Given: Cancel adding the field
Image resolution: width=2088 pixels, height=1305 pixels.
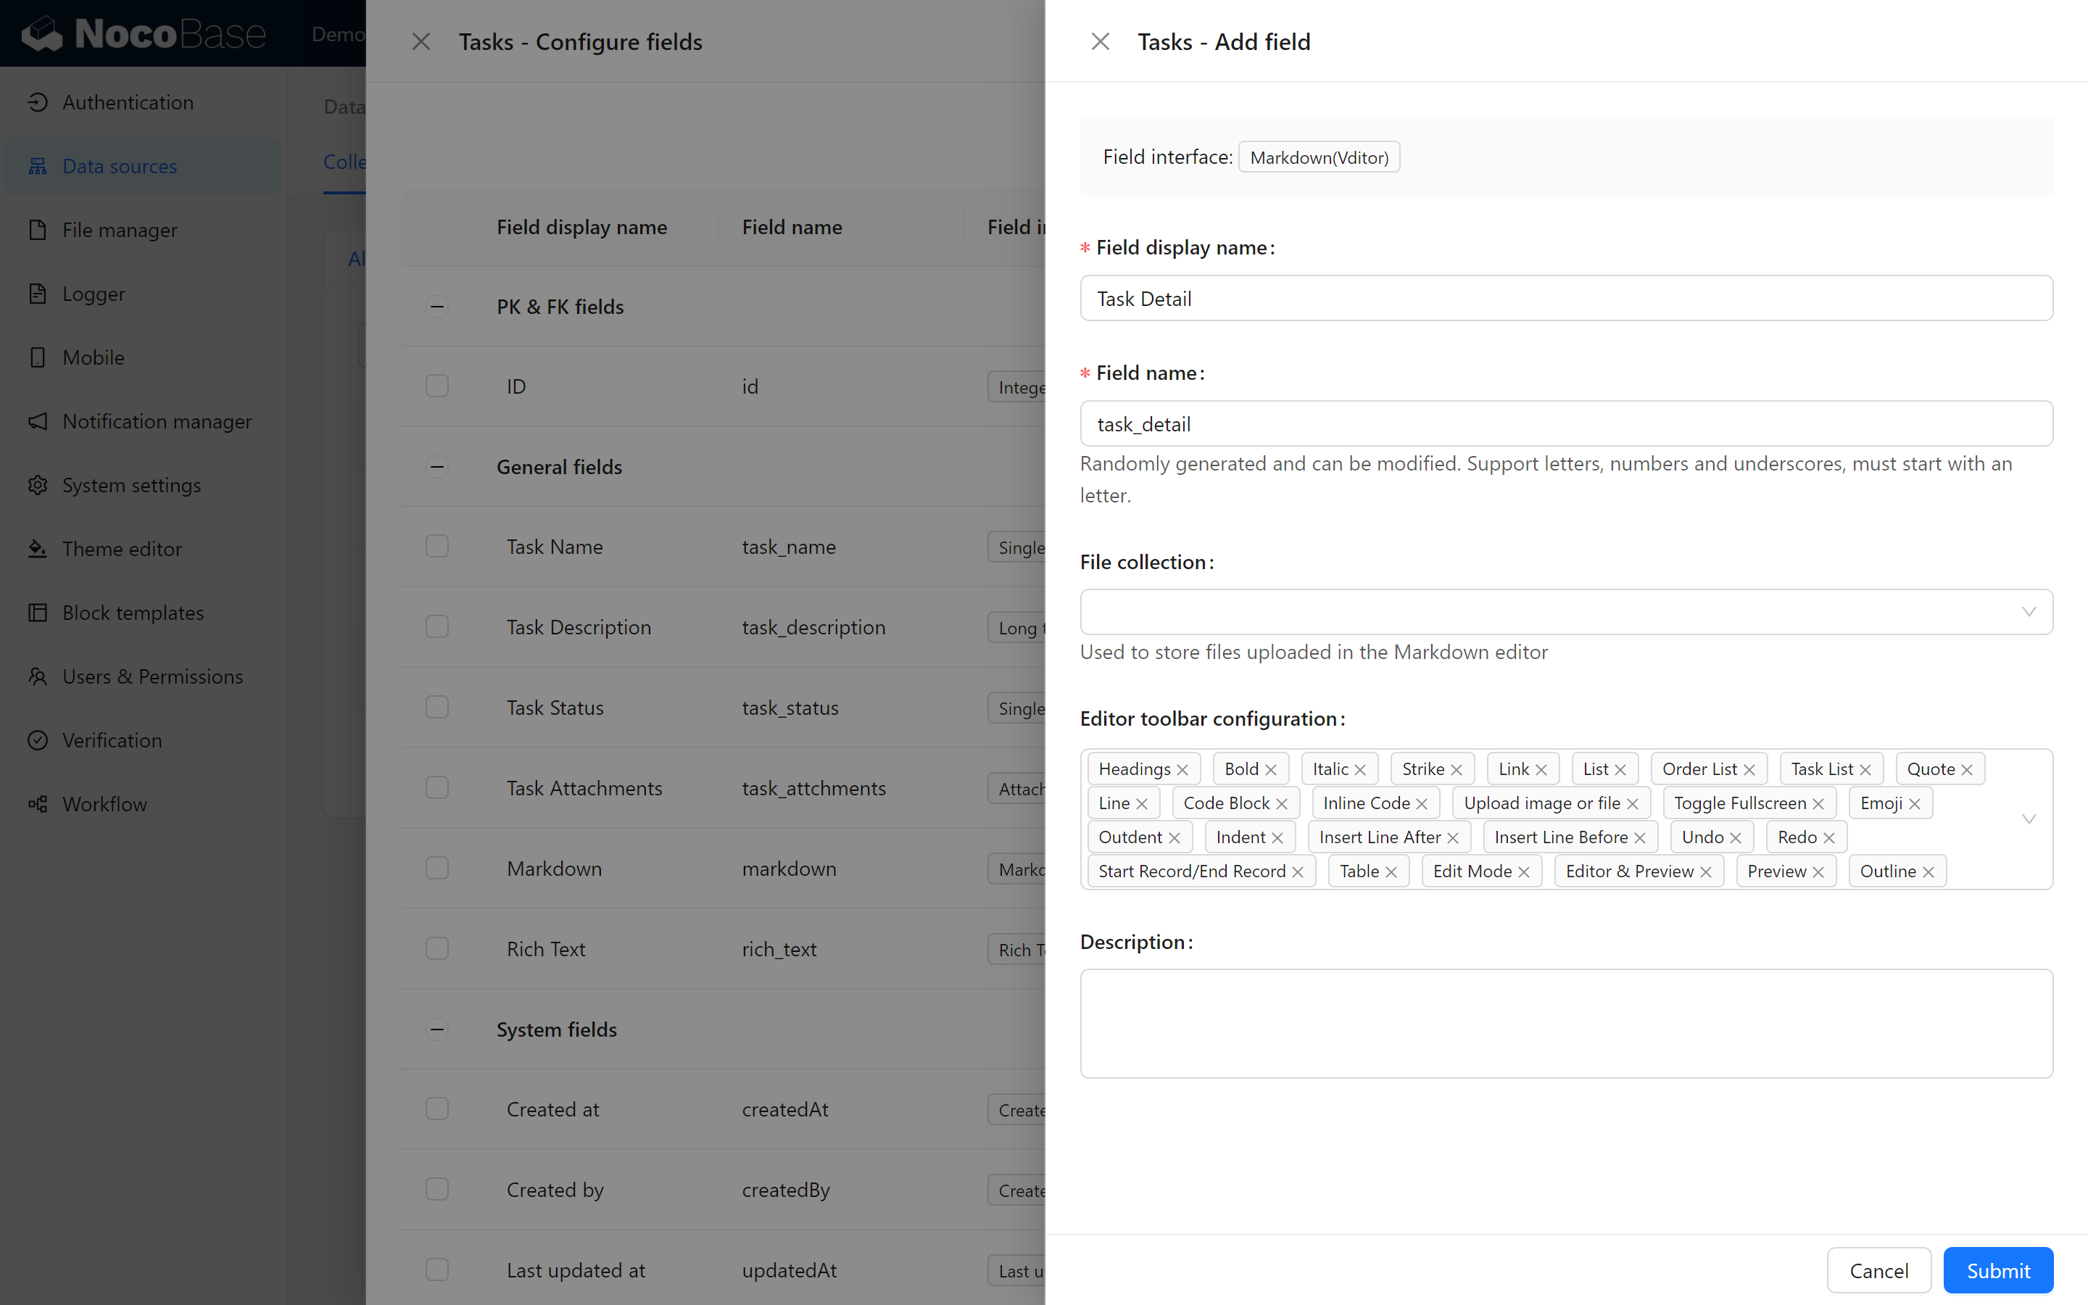Looking at the screenshot, I should coord(1878,1270).
